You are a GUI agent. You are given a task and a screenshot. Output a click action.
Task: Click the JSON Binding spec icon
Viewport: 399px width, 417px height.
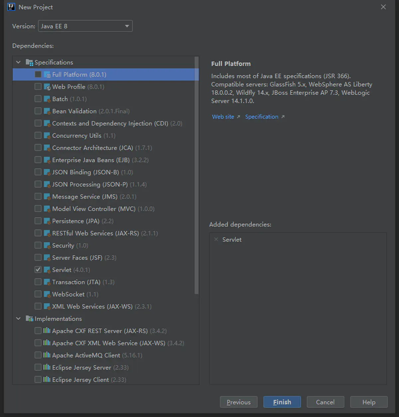(47, 172)
